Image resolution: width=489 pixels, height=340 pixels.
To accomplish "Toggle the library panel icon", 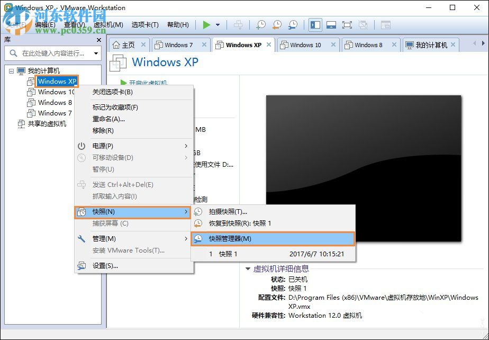I will pos(315,24).
